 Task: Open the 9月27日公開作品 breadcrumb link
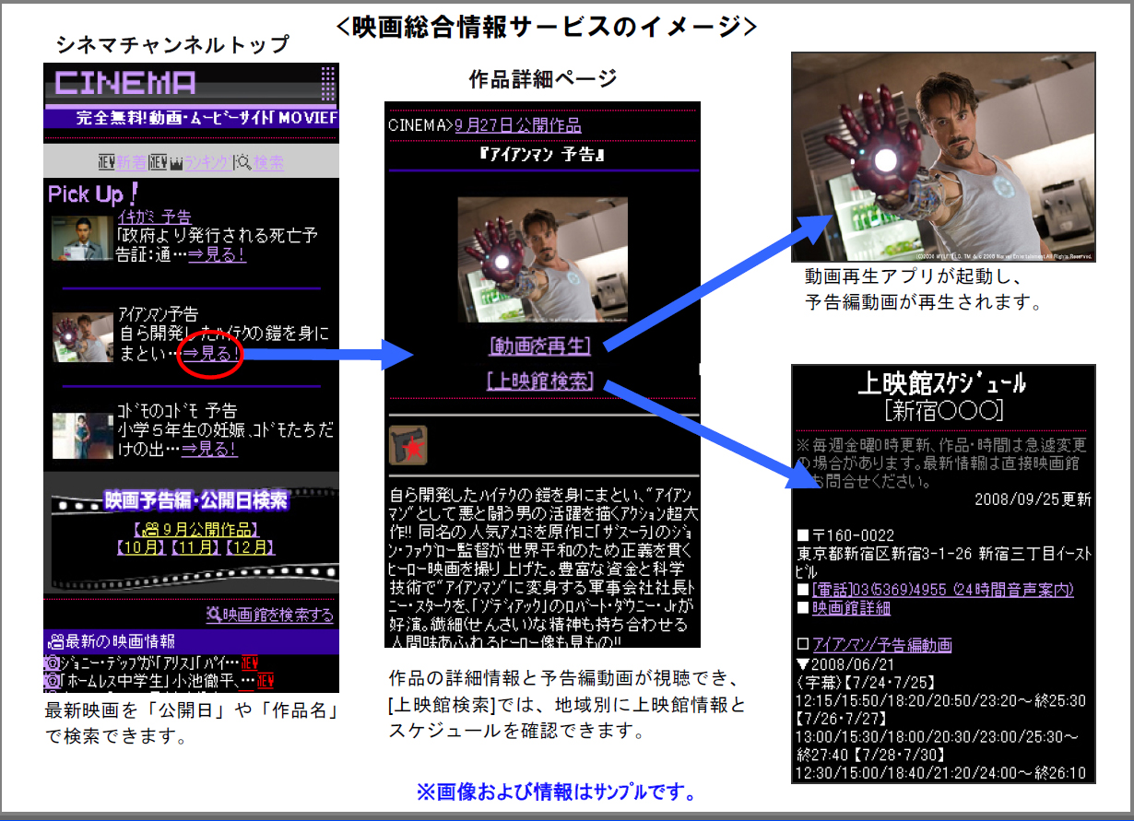click(517, 125)
